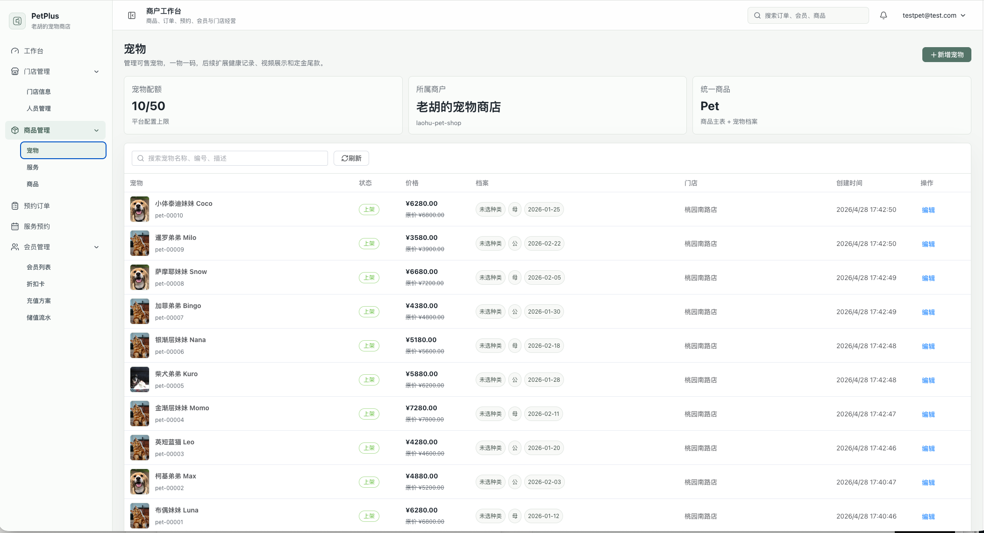
Task: Click the 上架 status tag for Leo
Action: click(369, 448)
